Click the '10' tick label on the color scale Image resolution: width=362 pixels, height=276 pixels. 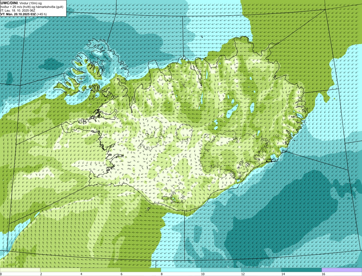point(202,274)
